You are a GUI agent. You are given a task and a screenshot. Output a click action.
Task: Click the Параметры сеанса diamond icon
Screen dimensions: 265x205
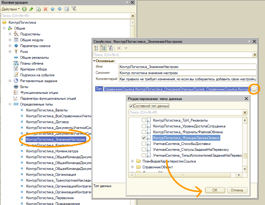(x=16, y=46)
